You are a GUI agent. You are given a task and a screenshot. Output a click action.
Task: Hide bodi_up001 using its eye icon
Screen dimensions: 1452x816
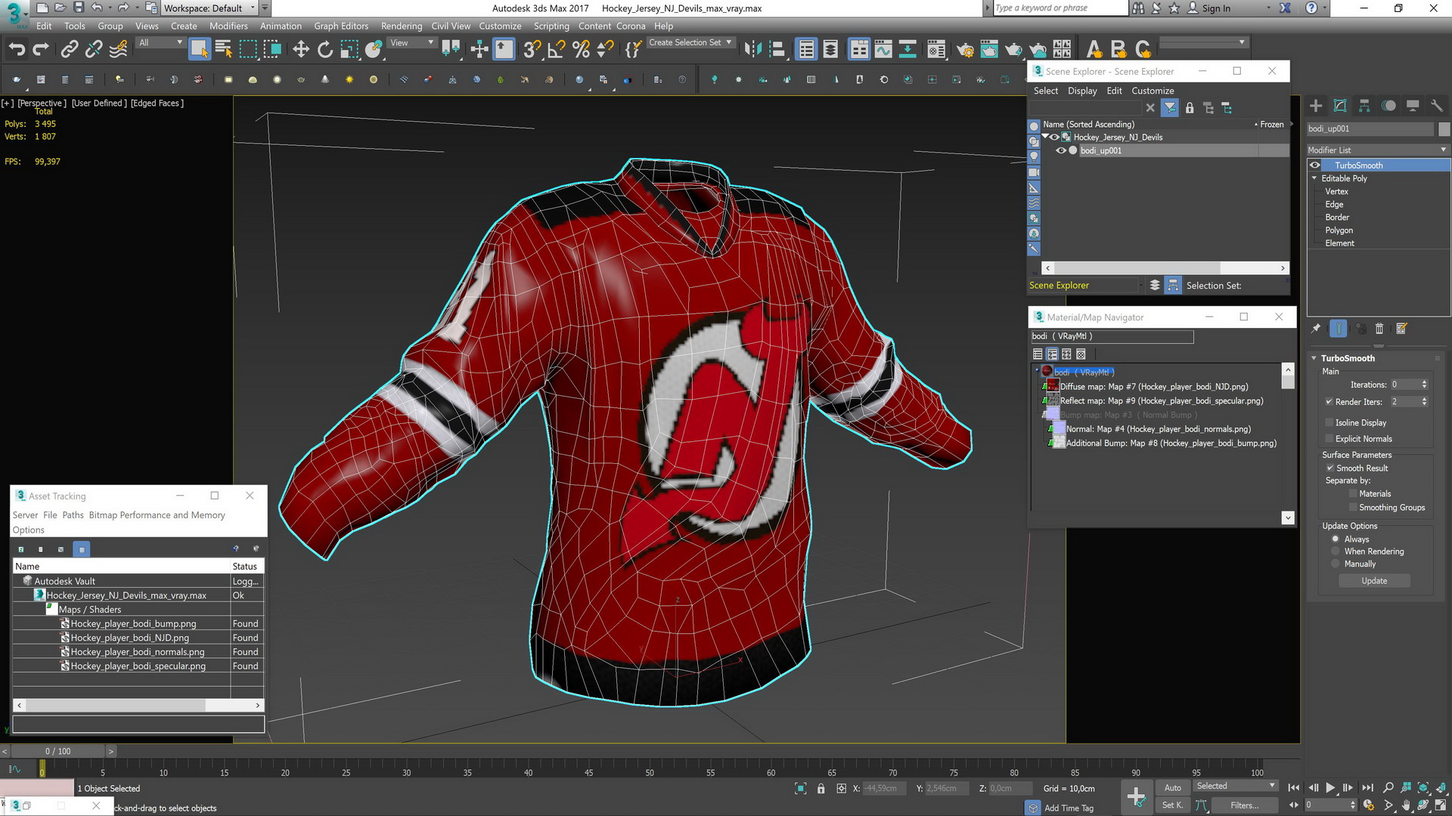coord(1060,150)
